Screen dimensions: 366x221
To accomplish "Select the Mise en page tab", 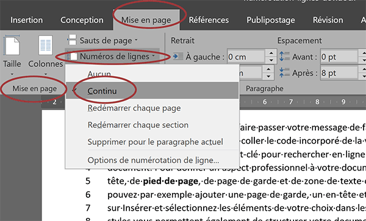I will [x=146, y=20].
